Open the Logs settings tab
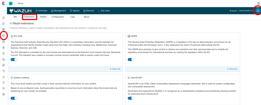The image size is (261, 105). click(x=72, y=17)
